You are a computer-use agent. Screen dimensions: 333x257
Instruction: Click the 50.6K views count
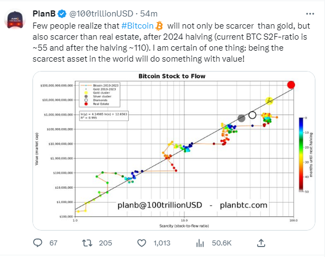pos(221,243)
